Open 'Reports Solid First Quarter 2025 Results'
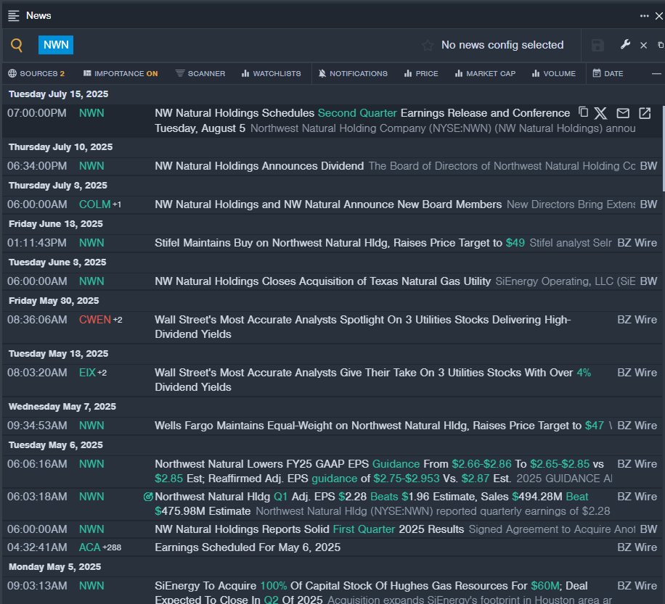Image resolution: width=665 pixels, height=604 pixels. click(x=309, y=529)
